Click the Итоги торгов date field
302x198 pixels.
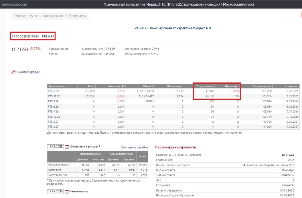click(55, 192)
